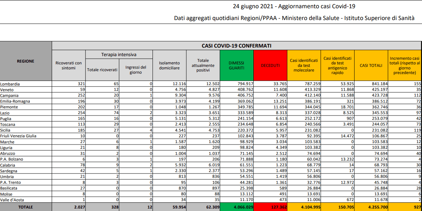Select the CASI TOTALI column header

click(x=371, y=65)
